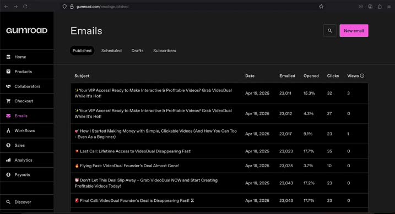Click the browser address bar URL

(102, 7)
